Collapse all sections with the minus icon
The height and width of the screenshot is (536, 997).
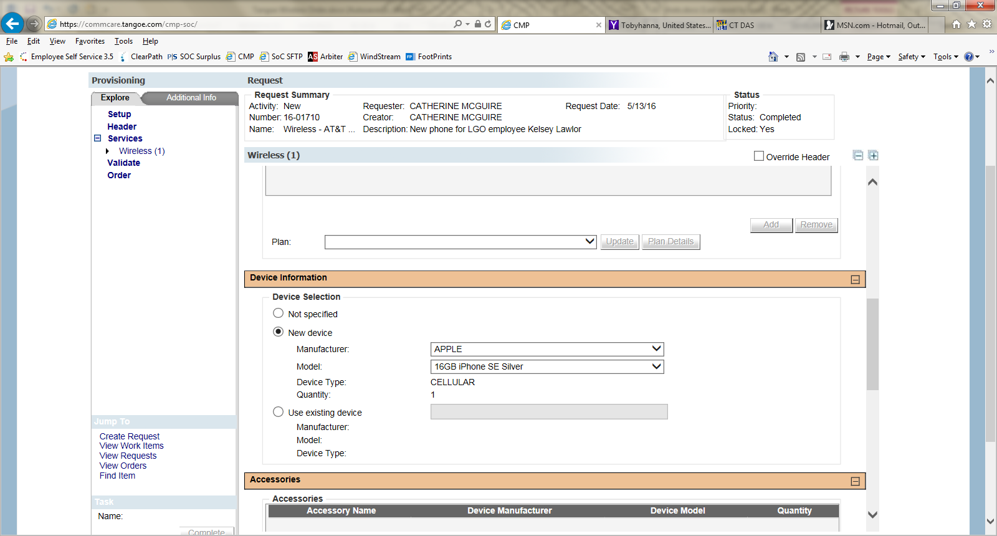coord(858,155)
